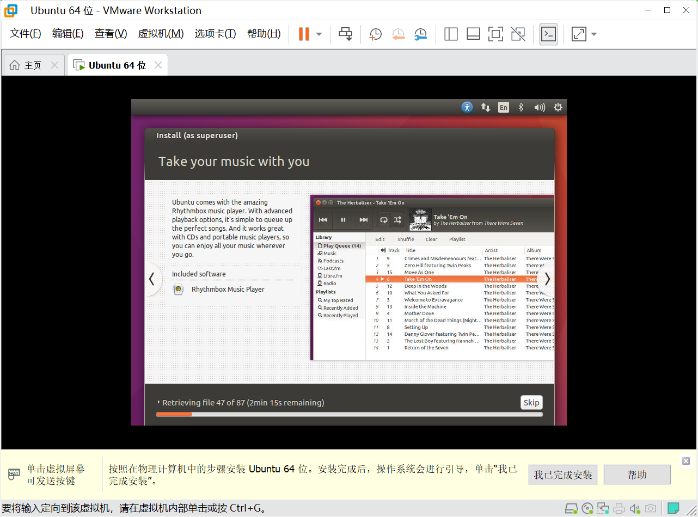
Task: Close the Ubuntu 64 位 tab
Action: (x=158, y=65)
